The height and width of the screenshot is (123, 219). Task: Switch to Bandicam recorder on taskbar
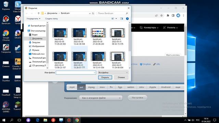69,120
